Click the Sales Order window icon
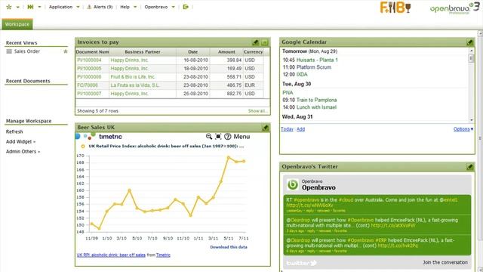 9,51
